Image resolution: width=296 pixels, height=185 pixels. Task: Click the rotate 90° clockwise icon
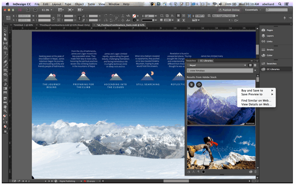point(106,16)
